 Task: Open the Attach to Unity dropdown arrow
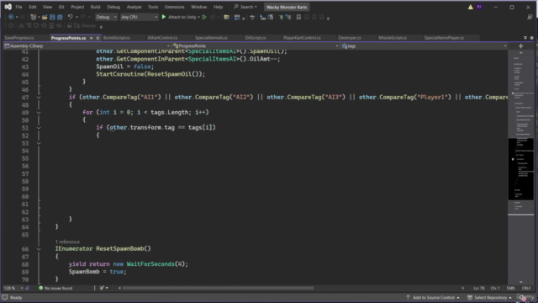pos(198,17)
